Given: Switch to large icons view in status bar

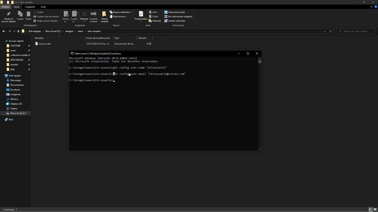Looking at the screenshot, I should pos(375,210).
